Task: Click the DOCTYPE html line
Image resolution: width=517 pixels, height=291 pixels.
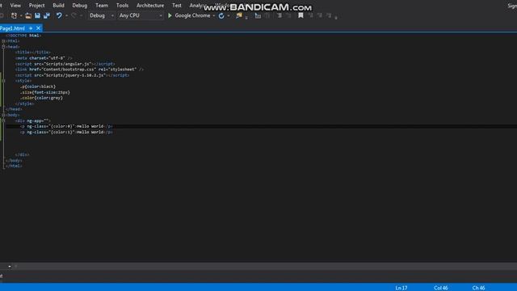Action: (23, 36)
